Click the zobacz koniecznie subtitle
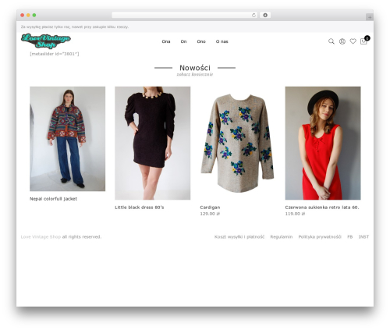The width and height of the screenshot is (390, 330). pyautogui.click(x=195, y=74)
